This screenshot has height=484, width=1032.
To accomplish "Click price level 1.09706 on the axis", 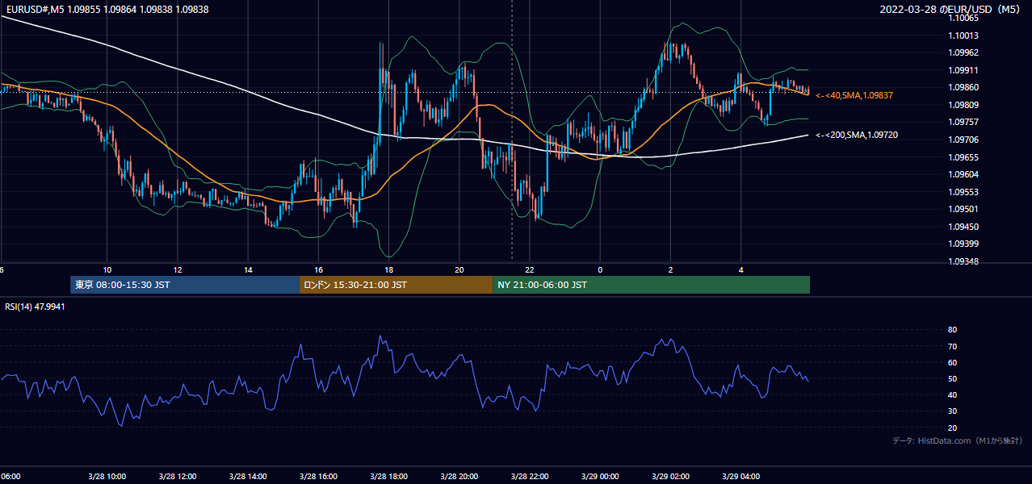I will (963, 140).
